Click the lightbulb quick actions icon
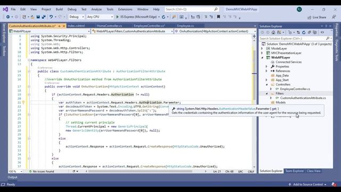Image resolution: width=341 pixels, height=192 pixels. pos(23,102)
